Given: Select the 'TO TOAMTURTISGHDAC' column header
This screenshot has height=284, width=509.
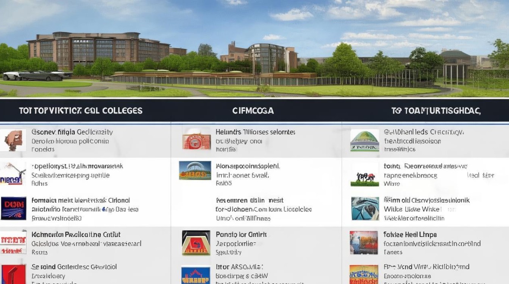Looking at the screenshot, I should tap(436, 111).
